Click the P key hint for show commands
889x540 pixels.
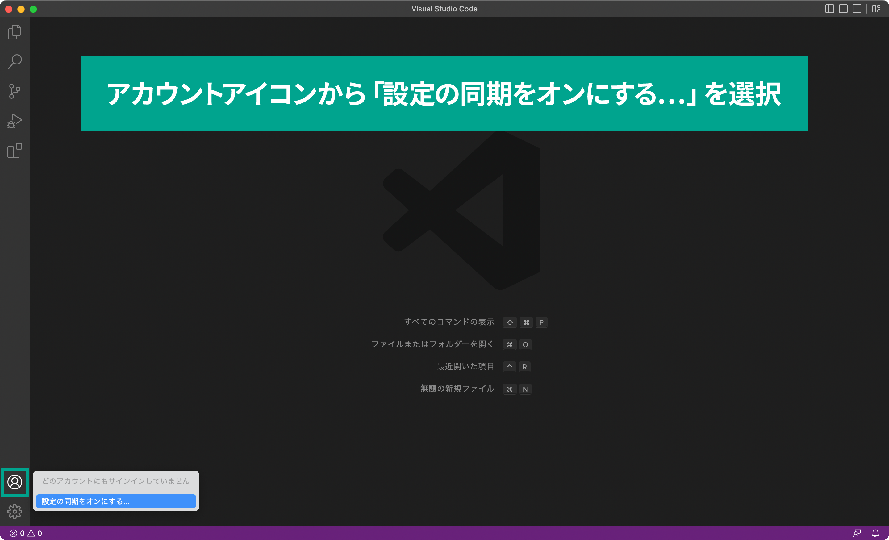point(541,322)
